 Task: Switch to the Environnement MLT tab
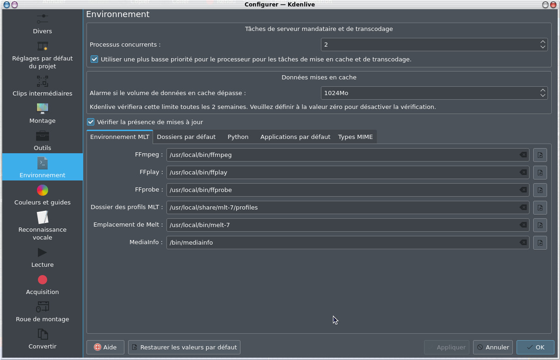120,137
